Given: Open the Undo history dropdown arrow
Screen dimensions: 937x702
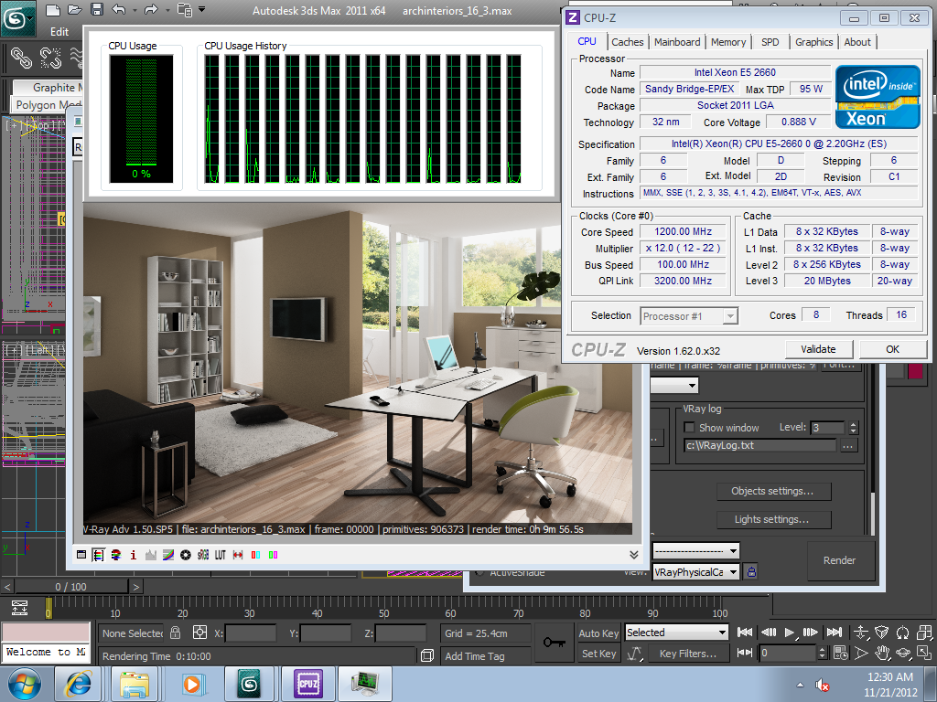Looking at the screenshot, I should point(135,10).
